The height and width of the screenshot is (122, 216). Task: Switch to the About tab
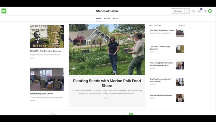point(115,18)
